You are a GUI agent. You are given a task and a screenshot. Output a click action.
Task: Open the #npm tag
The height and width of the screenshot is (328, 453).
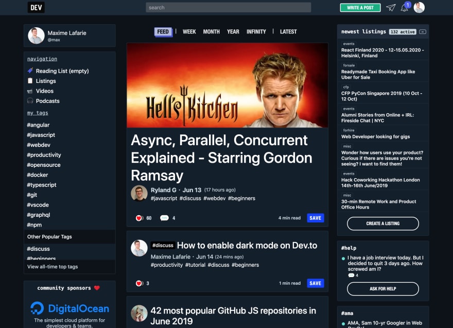click(34, 225)
